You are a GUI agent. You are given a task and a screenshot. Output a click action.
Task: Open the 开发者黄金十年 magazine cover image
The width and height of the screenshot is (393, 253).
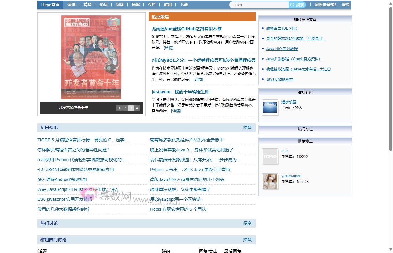(x=91, y=57)
